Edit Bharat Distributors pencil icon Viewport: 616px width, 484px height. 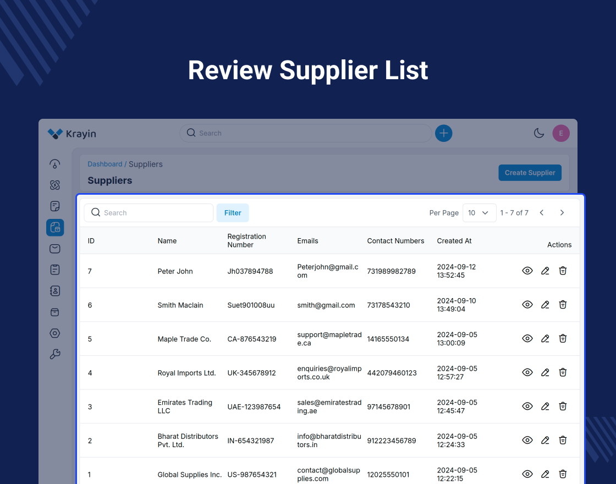[545, 440]
